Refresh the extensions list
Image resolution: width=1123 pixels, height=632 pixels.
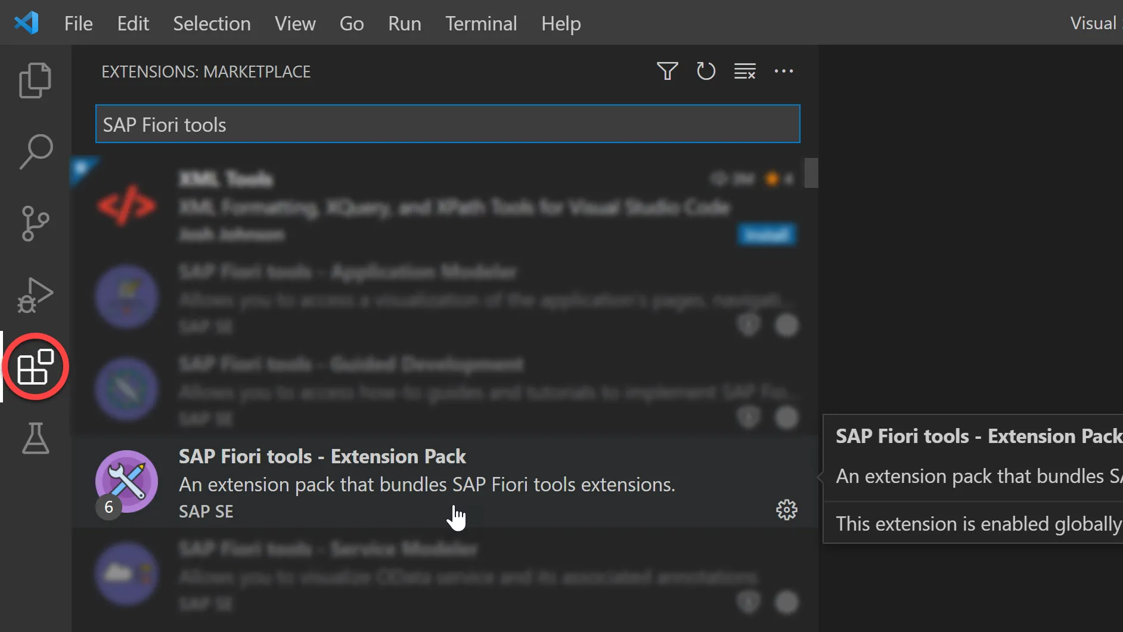pyautogui.click(x=706, y=72)
